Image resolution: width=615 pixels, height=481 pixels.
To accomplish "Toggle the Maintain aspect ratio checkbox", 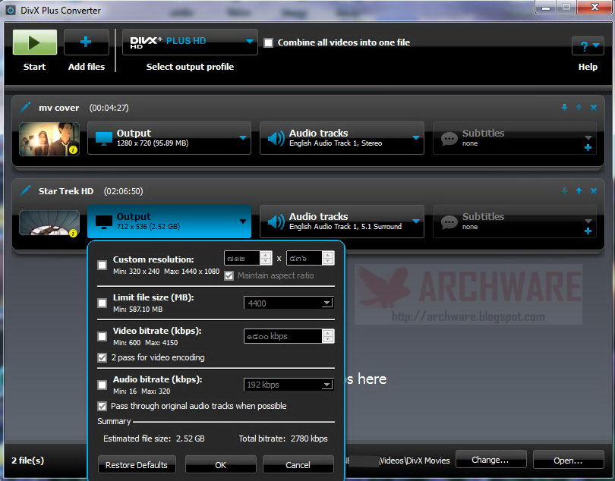I will tap(229, 275).
